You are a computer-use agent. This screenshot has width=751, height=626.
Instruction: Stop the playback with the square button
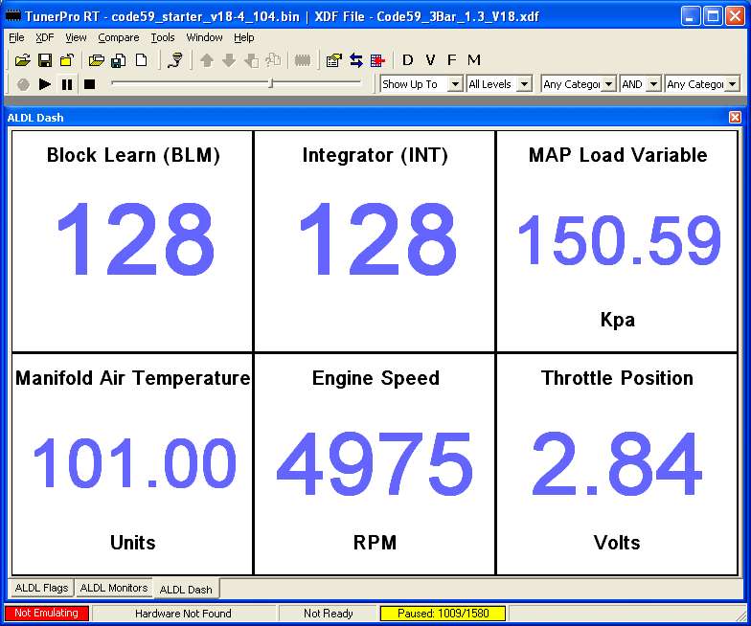(89, 84)
